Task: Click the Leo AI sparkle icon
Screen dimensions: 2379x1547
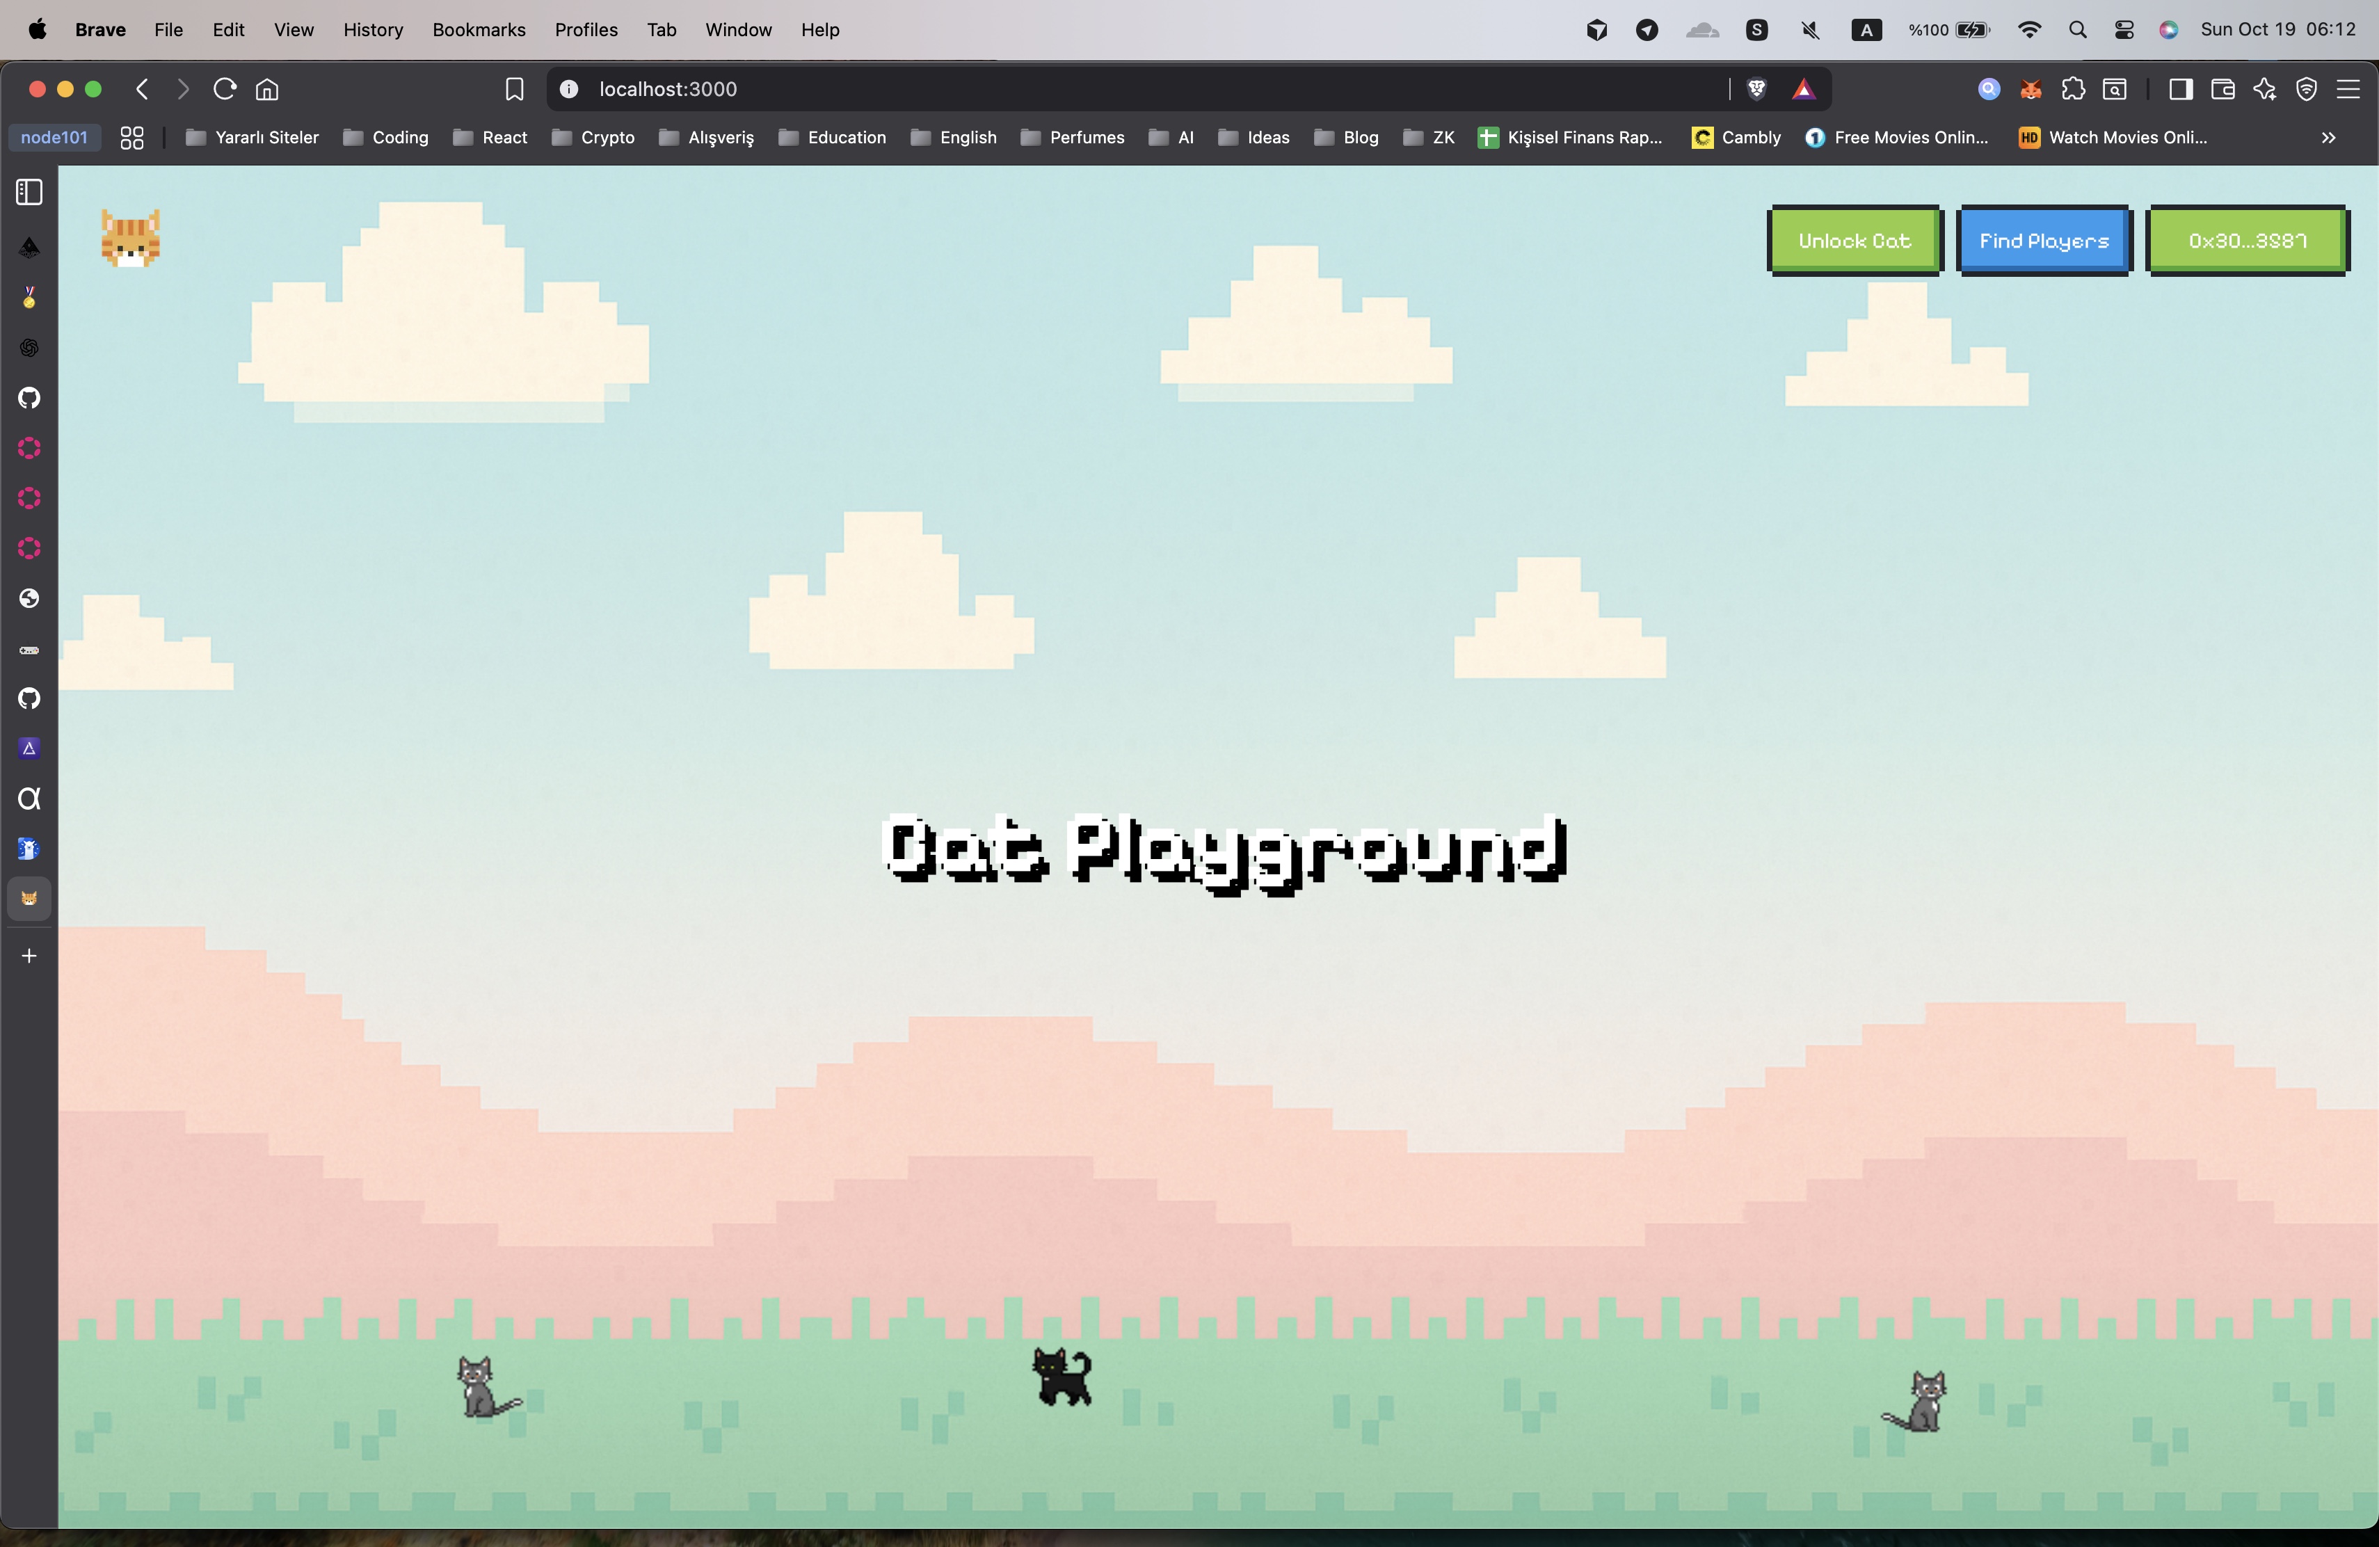Action: (x=2264, y=89)
